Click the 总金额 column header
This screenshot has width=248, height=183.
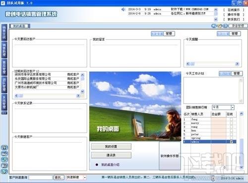(x=218, y=114)
